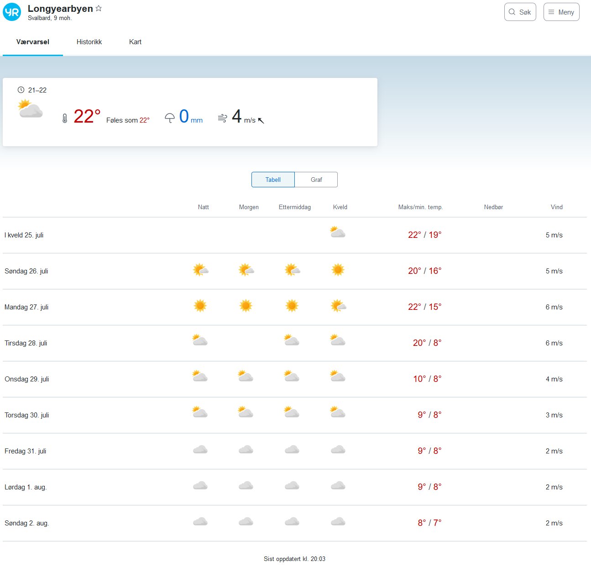Click the wind direction arrow
The width and height of the screenshot is (591, 566).
pos(261,120)
